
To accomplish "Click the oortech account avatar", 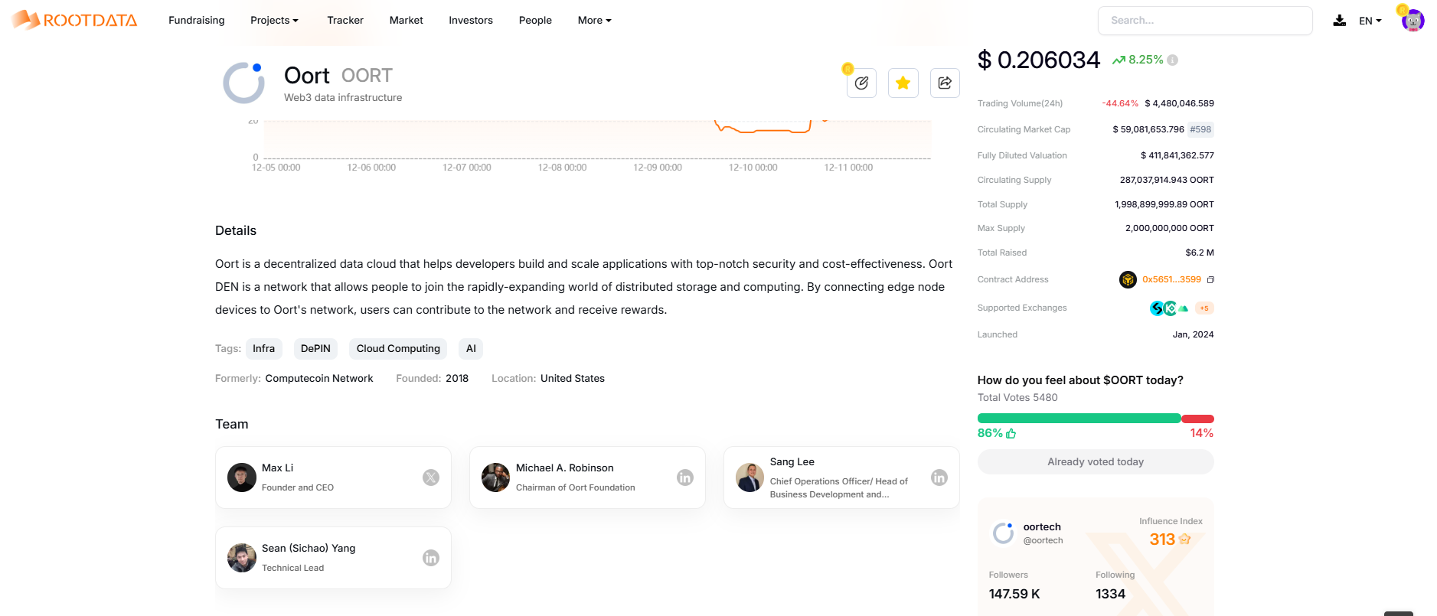I will (x=1003, y=533).
